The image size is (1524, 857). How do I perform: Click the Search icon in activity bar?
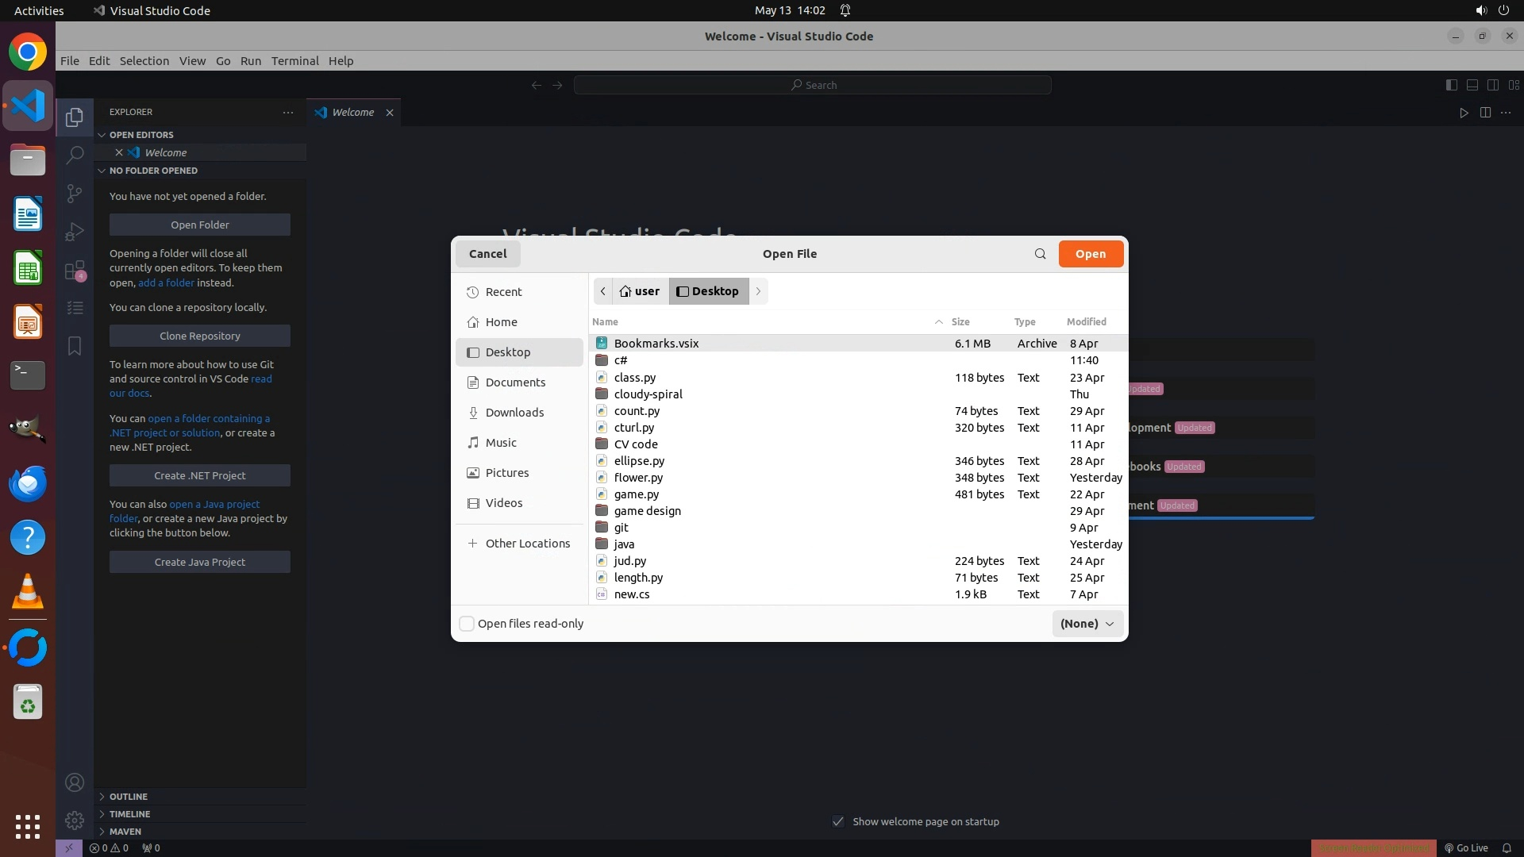[75, 155]
